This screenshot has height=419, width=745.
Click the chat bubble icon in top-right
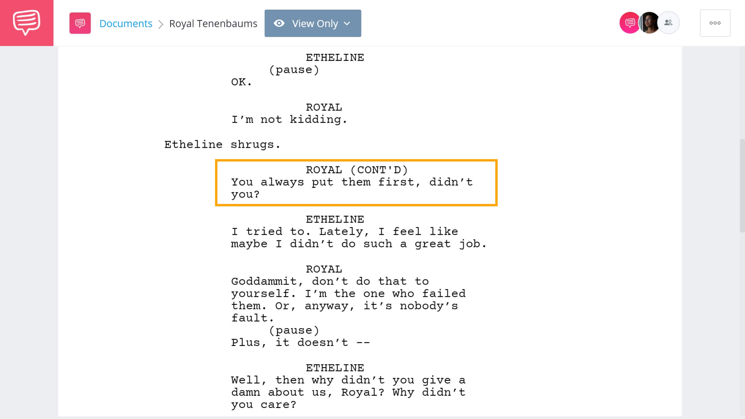(x=628, y=23)
